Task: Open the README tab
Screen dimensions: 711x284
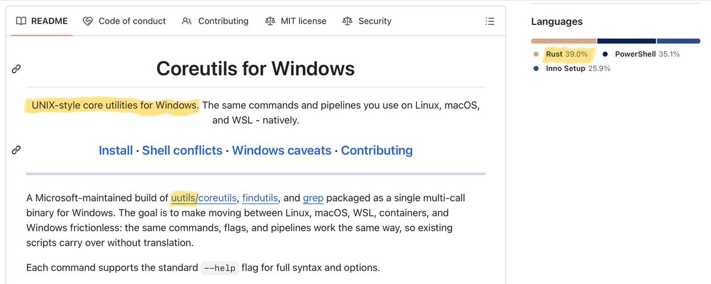Action: (x=41, y=21)
